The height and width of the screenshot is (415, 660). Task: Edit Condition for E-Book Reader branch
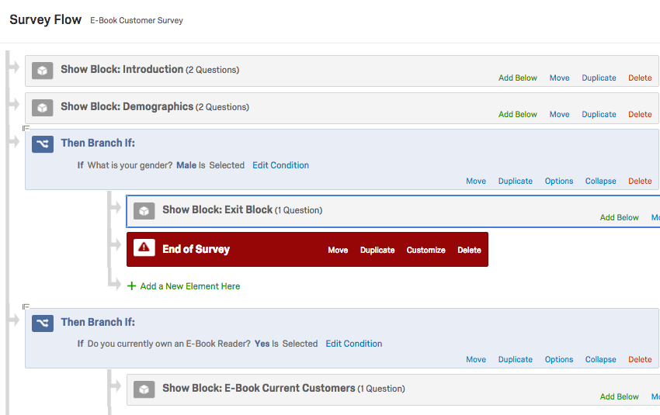pos(354,344)
